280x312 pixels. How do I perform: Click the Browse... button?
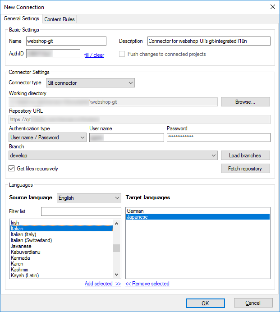[245, 102]
